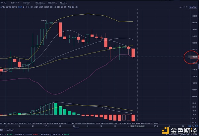The height and width of the screenshot is (136, 199).
Task: Enable the DPO indicator
Action: click(69, 123)
